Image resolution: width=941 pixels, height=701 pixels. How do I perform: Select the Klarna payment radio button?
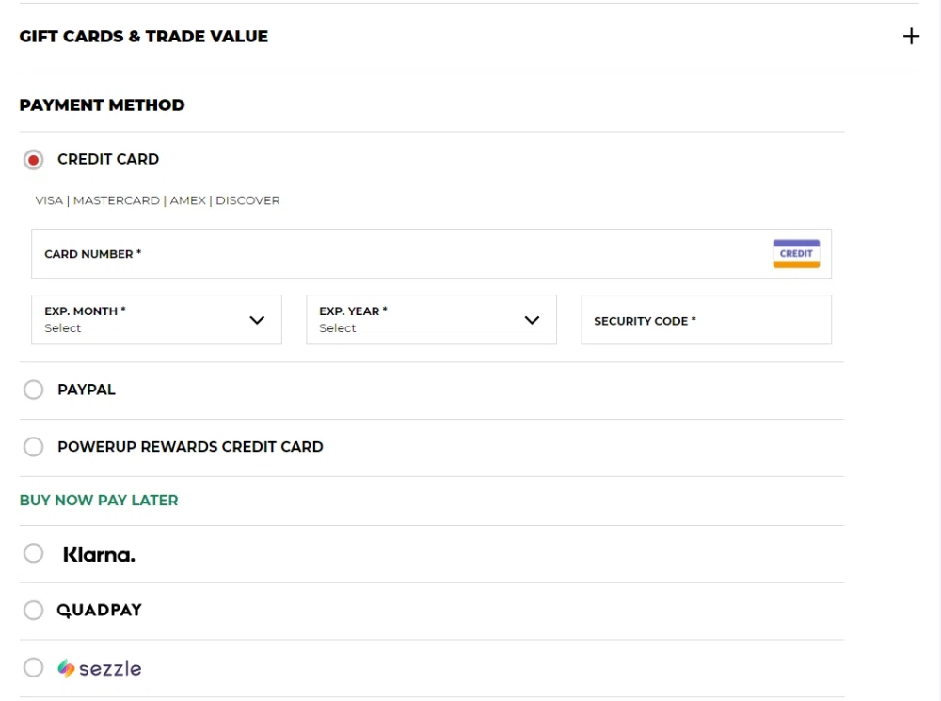click(x=34, y=553)
